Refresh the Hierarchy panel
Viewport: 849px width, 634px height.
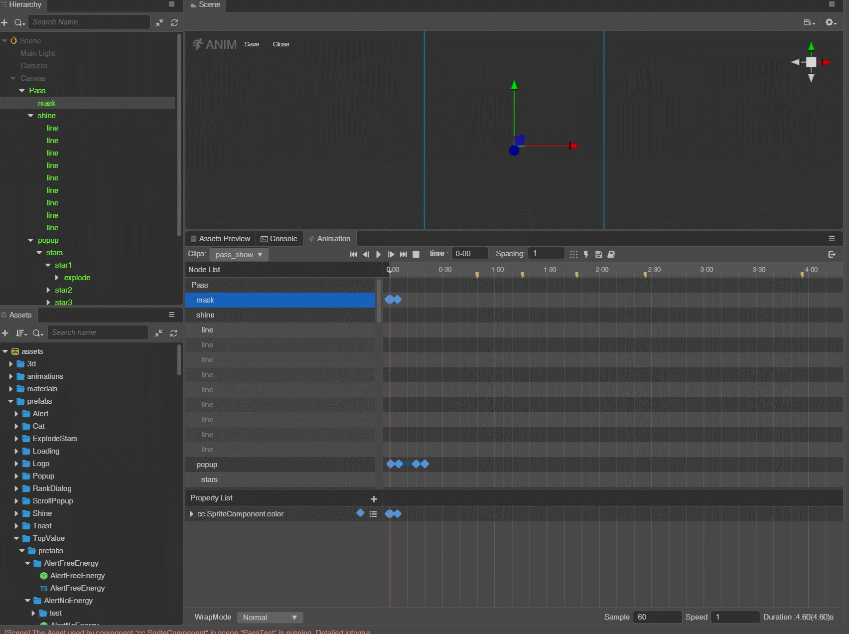pyautogui.click(x=174, y=22)
